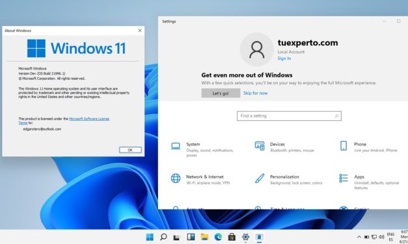Image resolution: width=408 pixels, height=244 pixels.
Task: Open Network & Internet settings category
Action: tap(200, 179)
